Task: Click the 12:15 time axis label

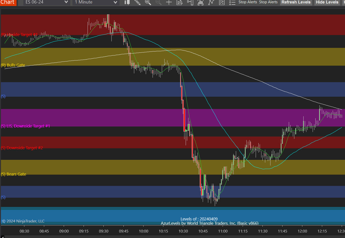Action: 322,231
